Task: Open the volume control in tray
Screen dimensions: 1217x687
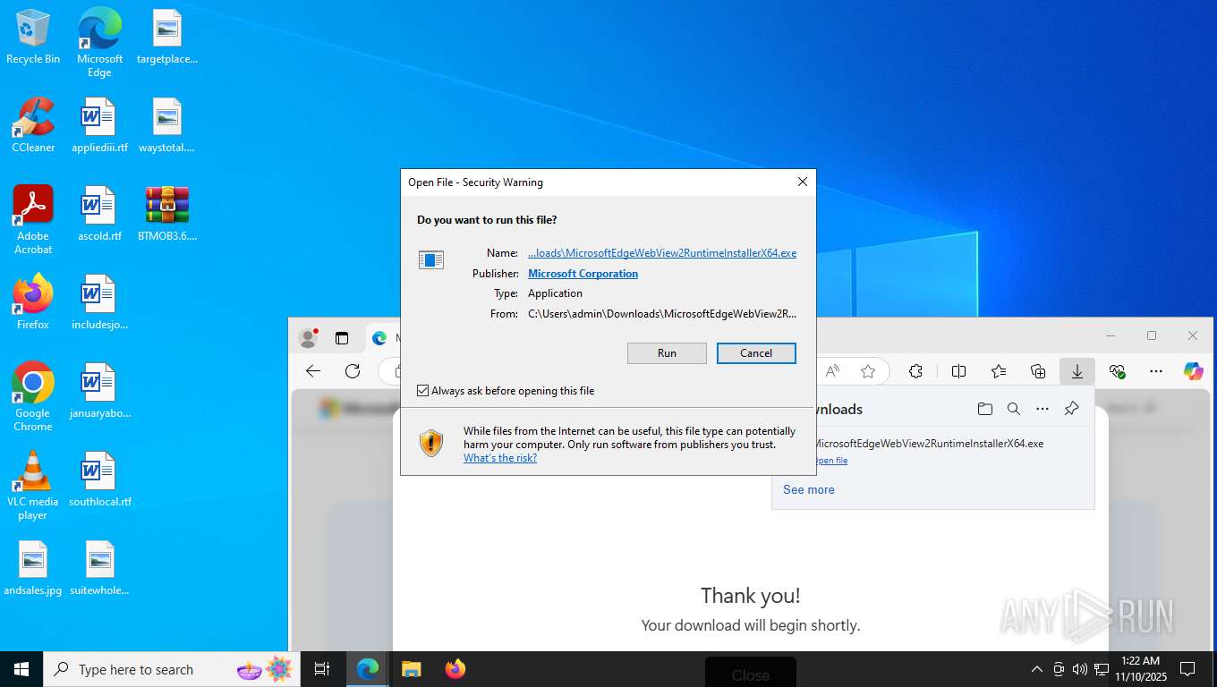Action: coord(1080,669)
